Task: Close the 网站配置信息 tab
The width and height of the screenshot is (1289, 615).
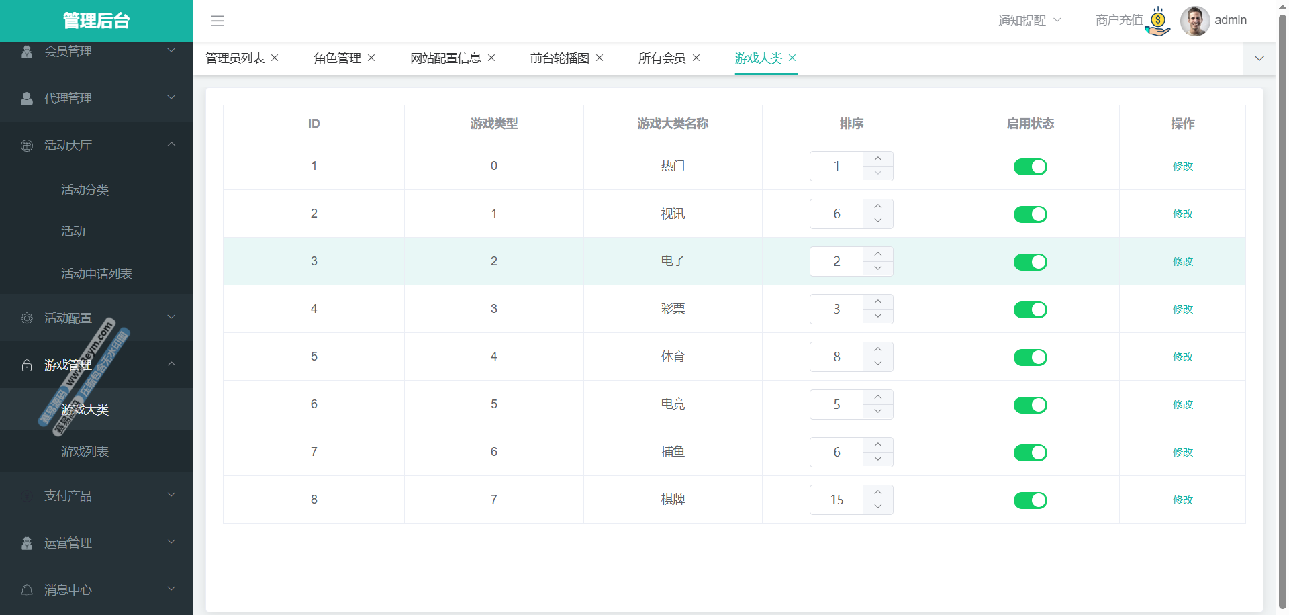Action: click(491, 58)
